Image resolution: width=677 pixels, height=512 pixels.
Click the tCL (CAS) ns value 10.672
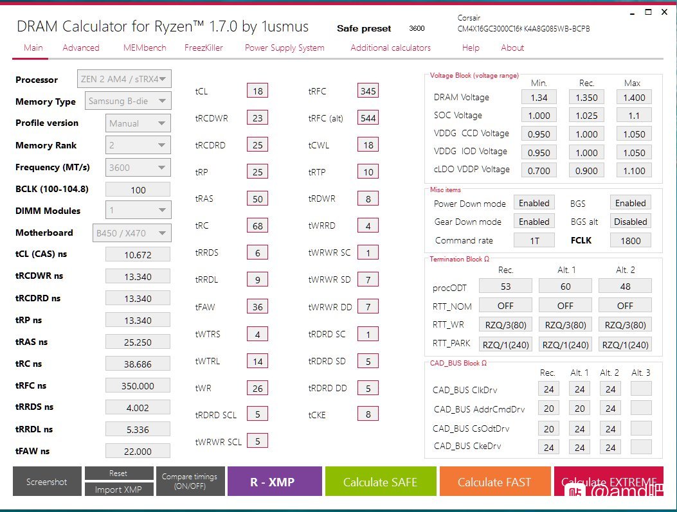click(x=138, y=254)
